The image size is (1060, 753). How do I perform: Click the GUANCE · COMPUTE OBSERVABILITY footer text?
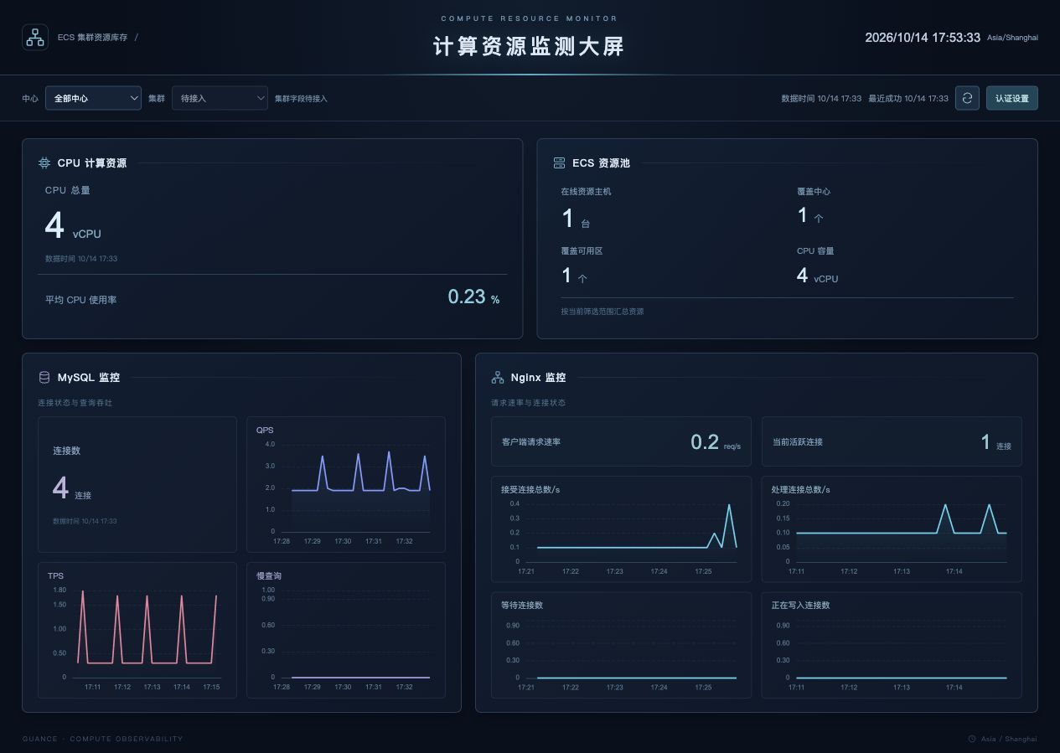click(102, 739)
